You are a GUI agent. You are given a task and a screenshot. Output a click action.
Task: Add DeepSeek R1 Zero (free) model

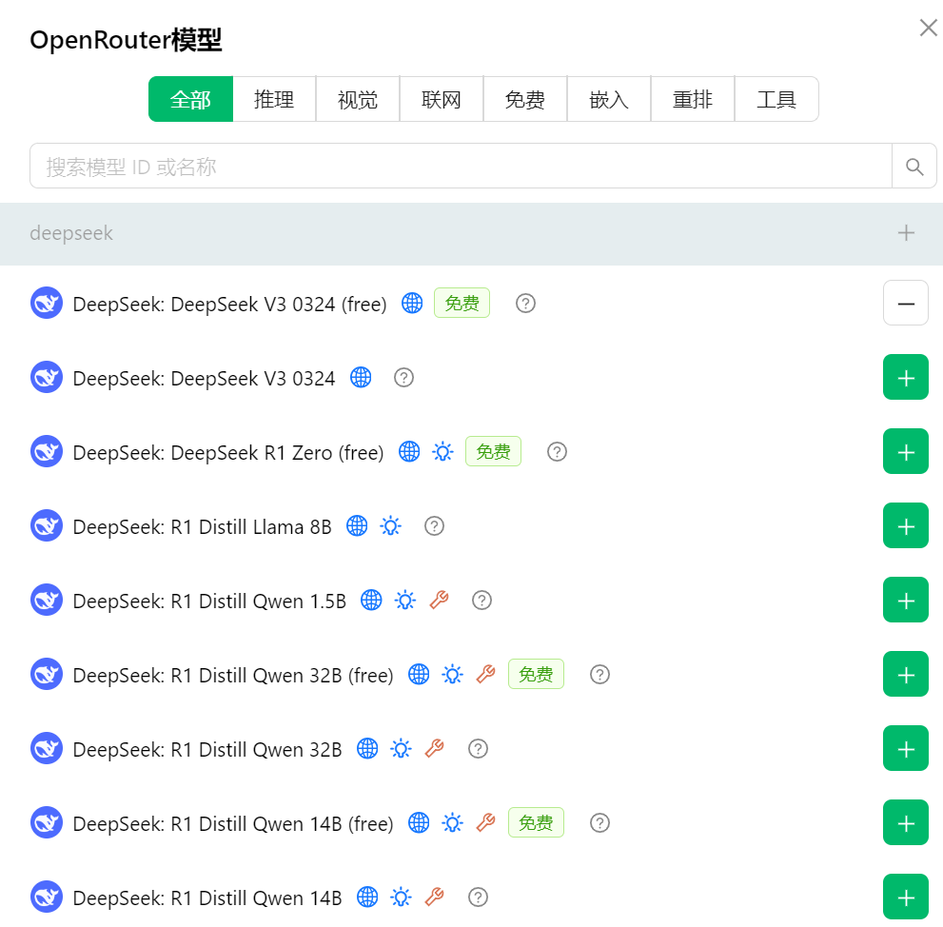click(906, 452)
